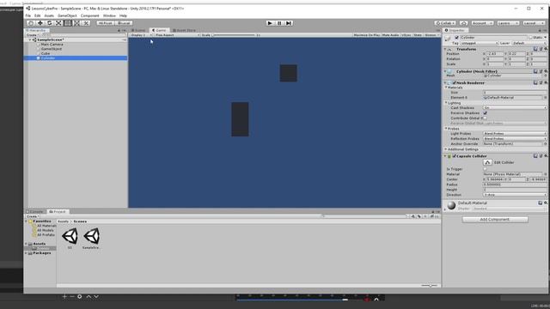Open the GameObject menu

pos(67,15)
